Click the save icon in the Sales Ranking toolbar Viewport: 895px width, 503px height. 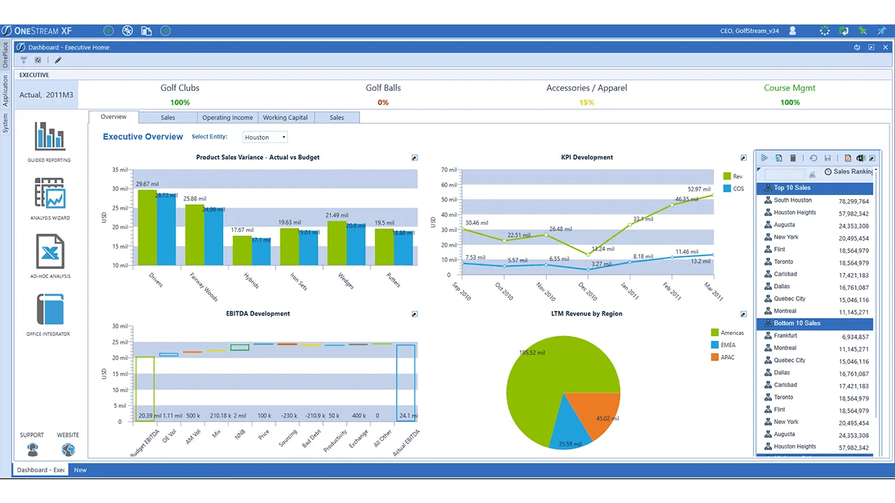(827, 158)
